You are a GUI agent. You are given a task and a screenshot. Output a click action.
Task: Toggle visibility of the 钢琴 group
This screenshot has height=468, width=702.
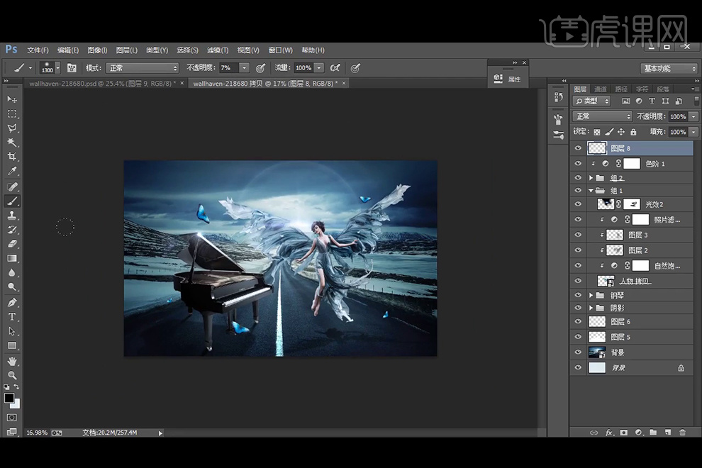[578, 295]
